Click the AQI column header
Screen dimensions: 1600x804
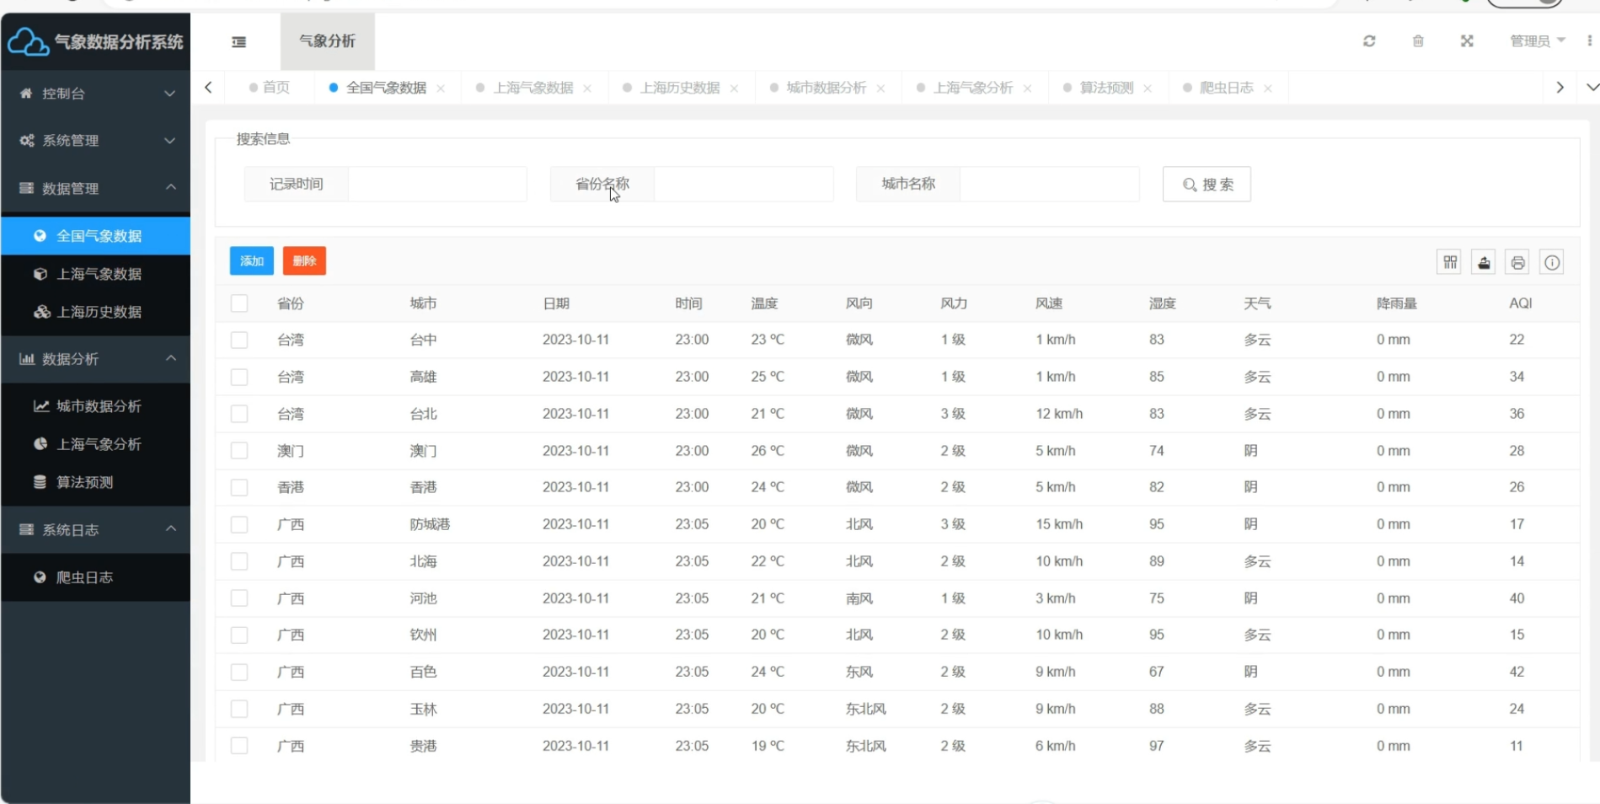click(x=1521, y=303)
